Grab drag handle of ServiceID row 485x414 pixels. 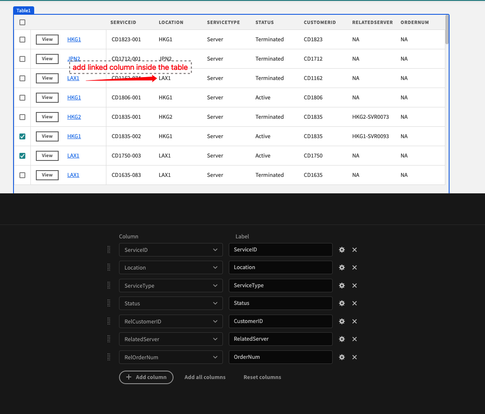[109, 250]
